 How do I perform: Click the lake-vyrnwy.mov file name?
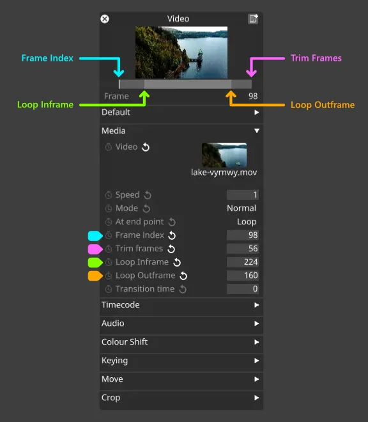tap(224, 172)
